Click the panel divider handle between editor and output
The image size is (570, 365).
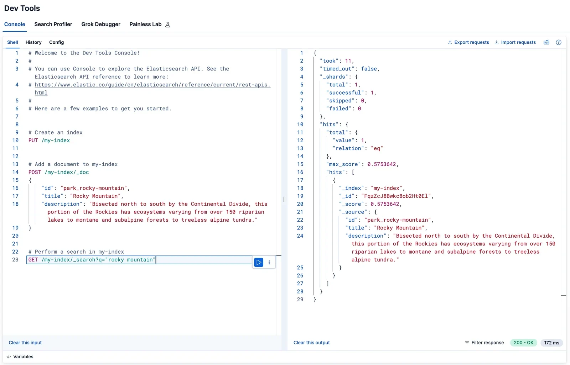pyautogui.click(x=284, y=200)
